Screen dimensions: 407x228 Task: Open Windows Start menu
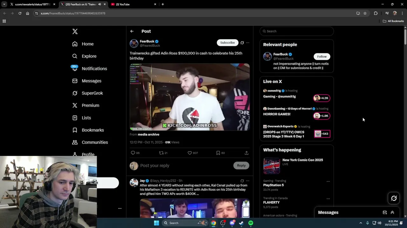coord(156,223)
